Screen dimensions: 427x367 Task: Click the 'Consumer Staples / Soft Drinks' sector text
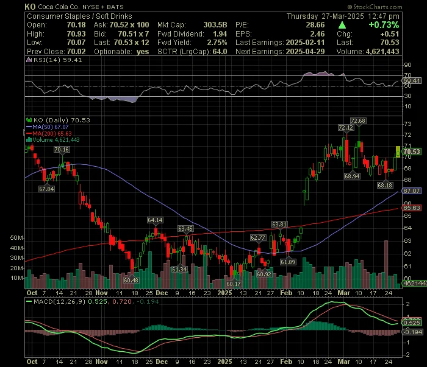click(79, 16)
